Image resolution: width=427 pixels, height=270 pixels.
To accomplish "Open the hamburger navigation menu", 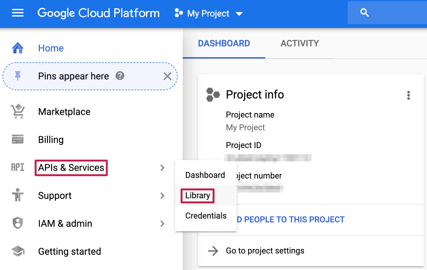I will tap(18, 13).
